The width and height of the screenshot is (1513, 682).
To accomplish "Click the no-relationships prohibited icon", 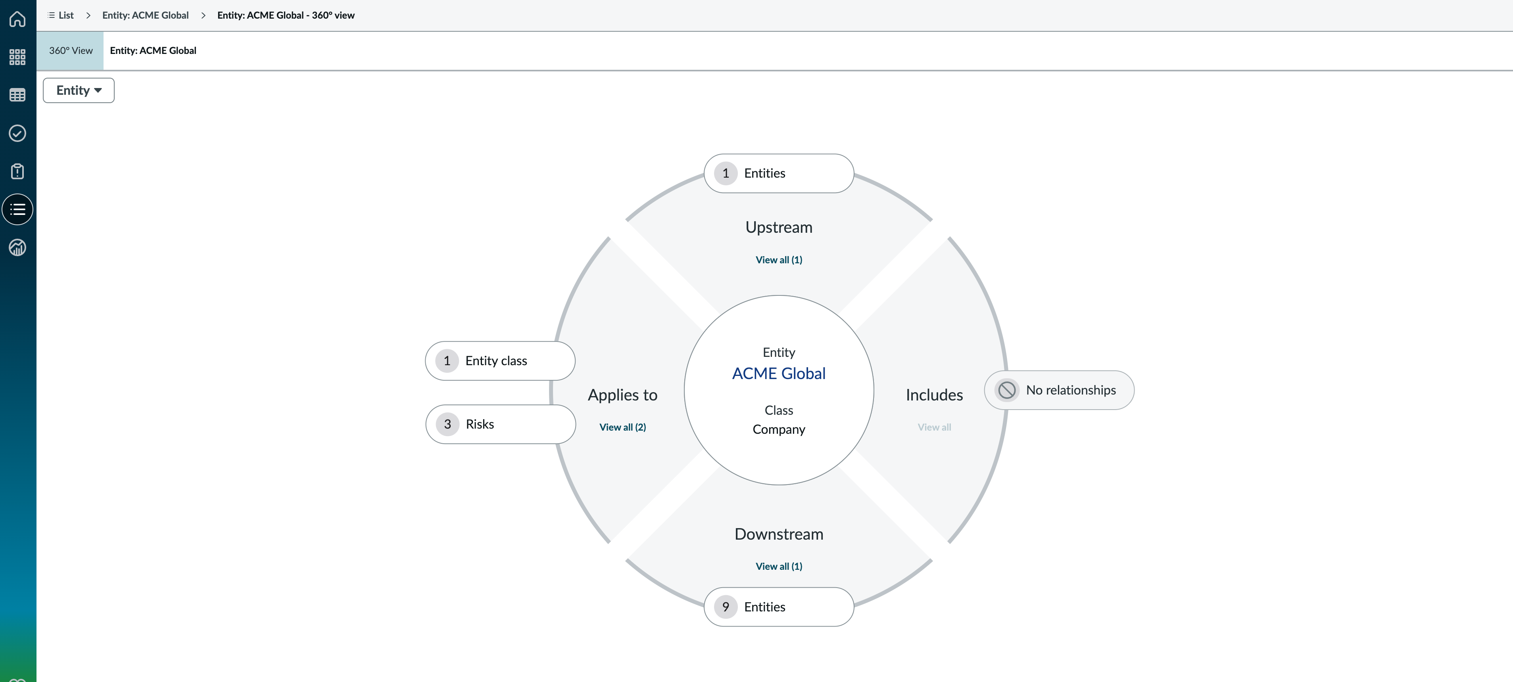I will pos(1007,390).
